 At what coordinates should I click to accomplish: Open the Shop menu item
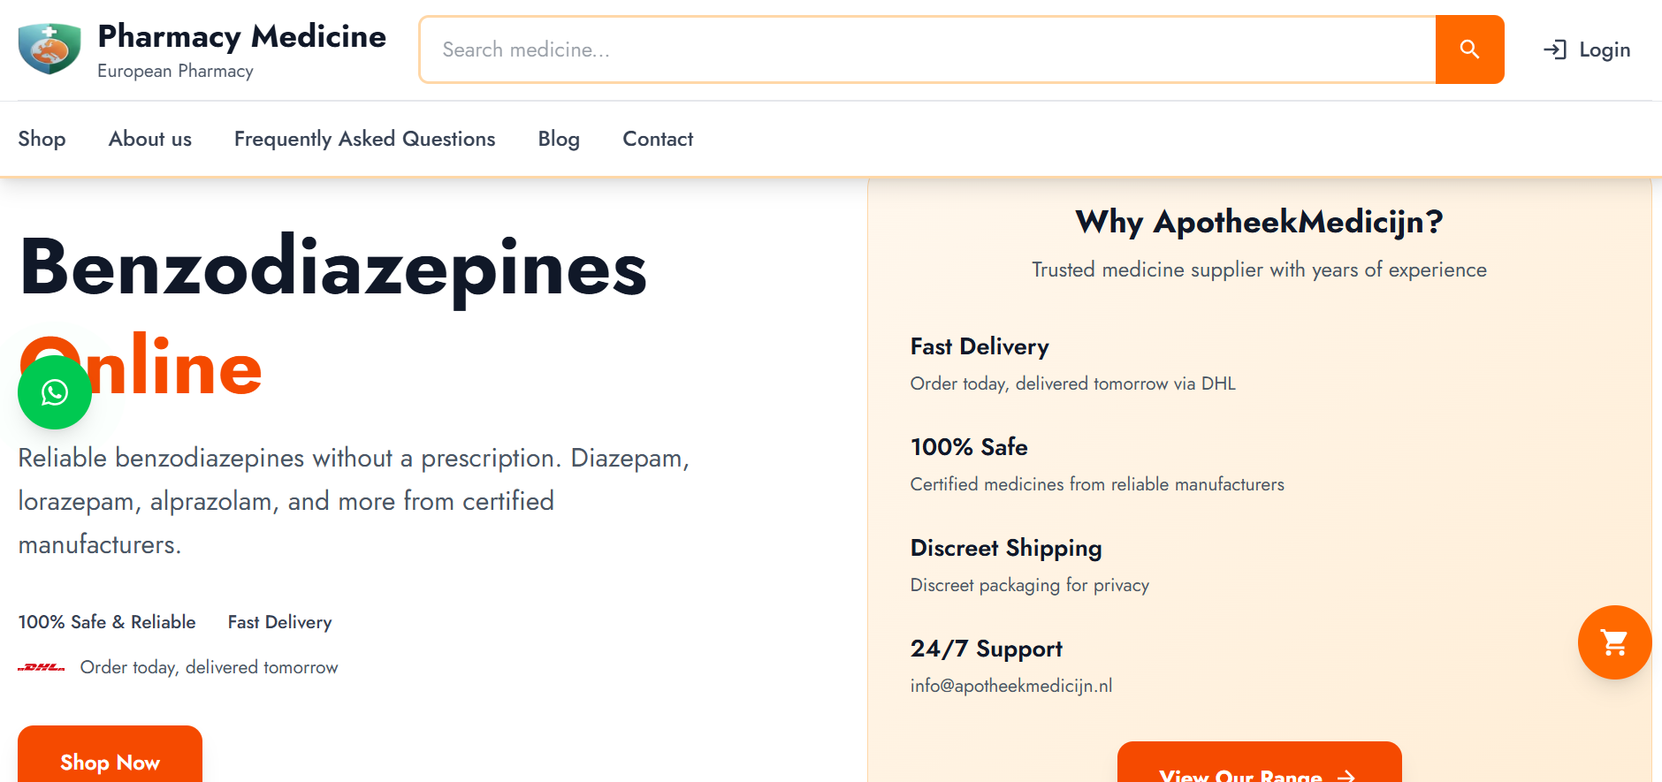tap(42, 139)
